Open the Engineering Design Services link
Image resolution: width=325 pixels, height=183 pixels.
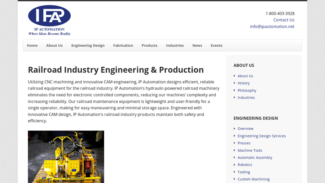[262, 136]
